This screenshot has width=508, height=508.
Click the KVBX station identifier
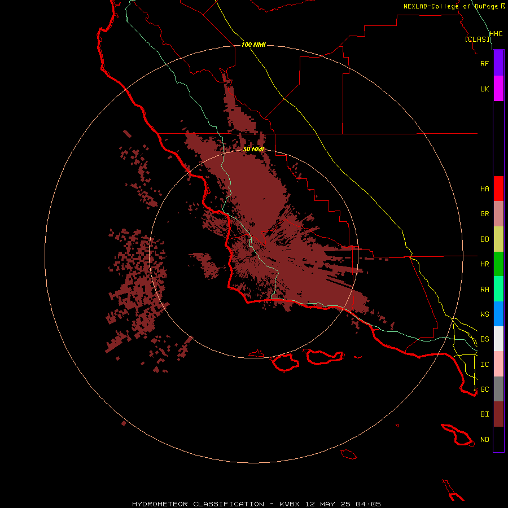click(x=290, y=504)
